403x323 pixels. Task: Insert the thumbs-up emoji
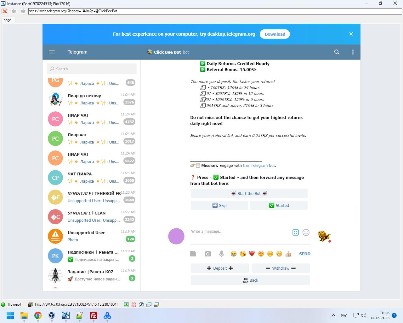pyautogui.click(x=288, y=254)
